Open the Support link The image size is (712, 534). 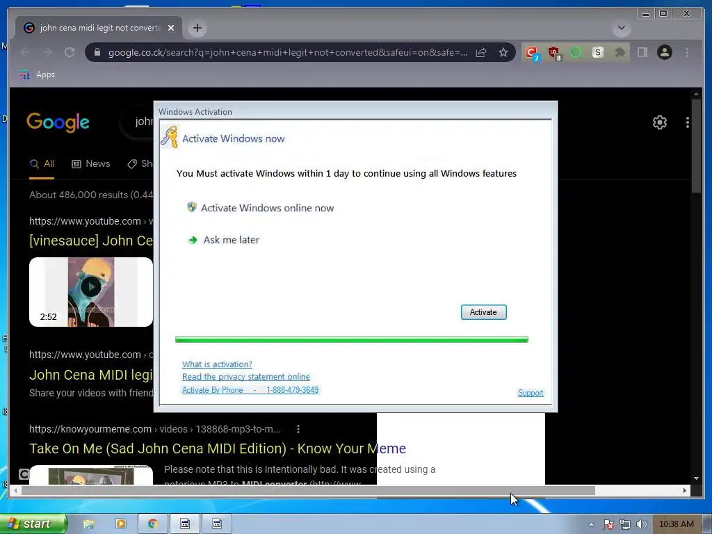[x=531, y=393]
